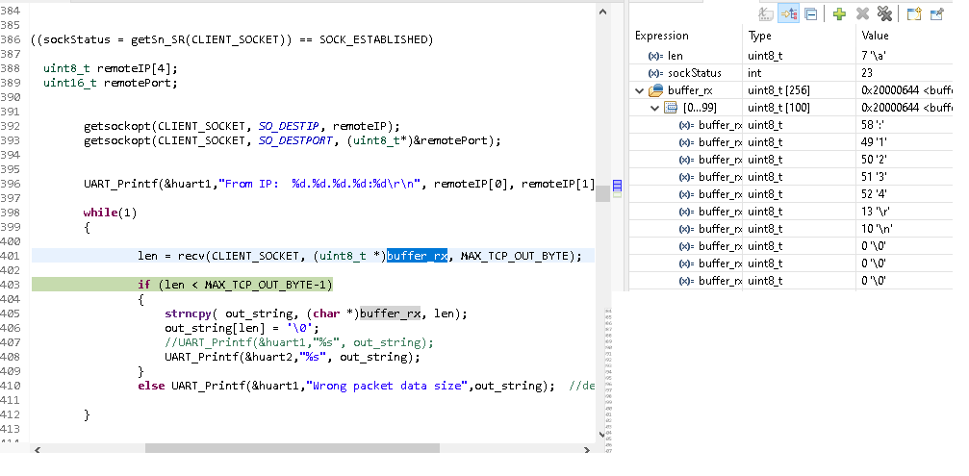Click the buffer element value 52 '4'
The height and width of the screenshot is (476, 969).
coord(874,194)
